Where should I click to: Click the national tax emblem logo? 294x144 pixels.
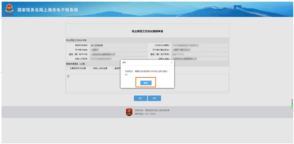coord(9,9)
